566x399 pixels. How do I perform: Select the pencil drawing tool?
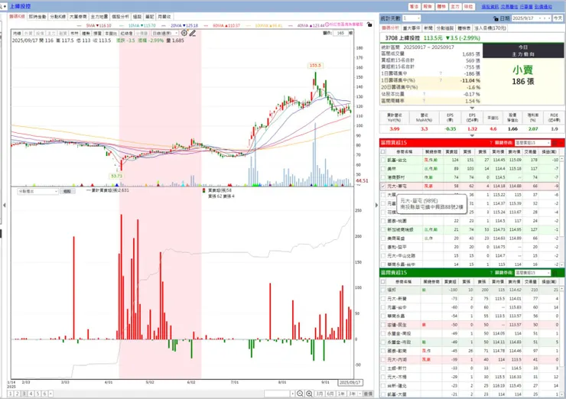[193, 33]
